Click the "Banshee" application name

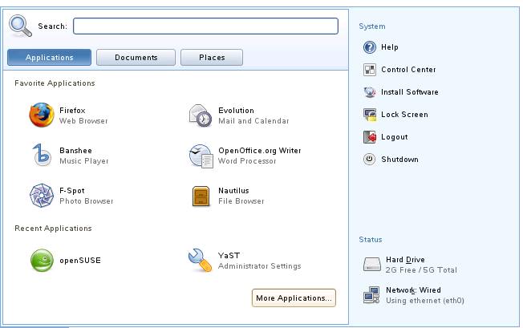75,150
